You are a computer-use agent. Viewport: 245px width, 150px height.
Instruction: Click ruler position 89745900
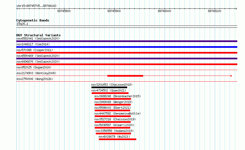tap(114, 11)
